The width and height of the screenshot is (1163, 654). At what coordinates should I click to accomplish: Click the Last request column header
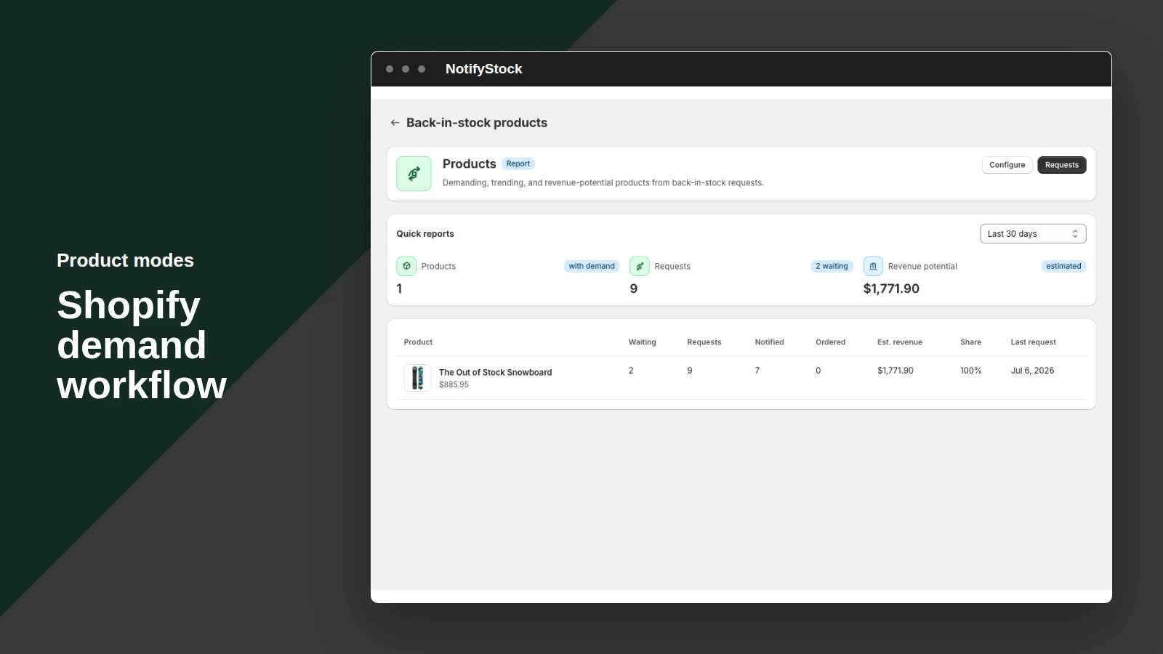(1033, 342)
